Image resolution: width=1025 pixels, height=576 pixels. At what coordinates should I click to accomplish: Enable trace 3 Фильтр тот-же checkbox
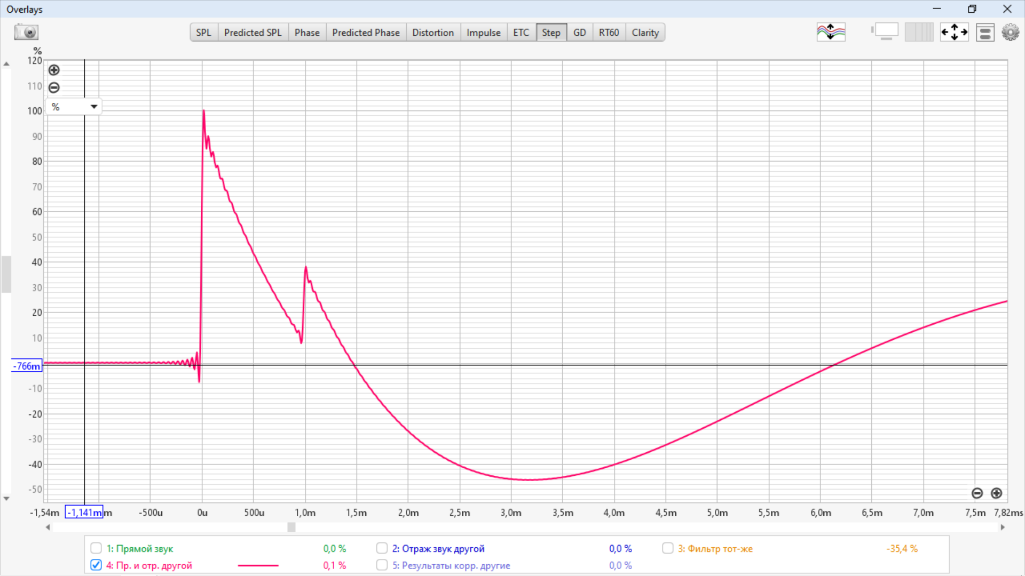667,548
